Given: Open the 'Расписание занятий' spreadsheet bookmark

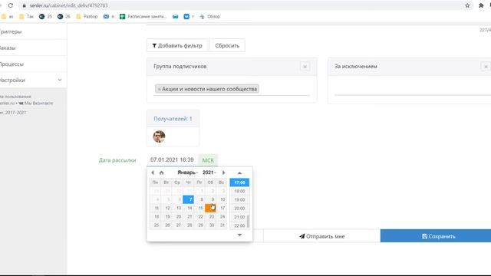Looking at the screenshot, I should pos(143,16).
